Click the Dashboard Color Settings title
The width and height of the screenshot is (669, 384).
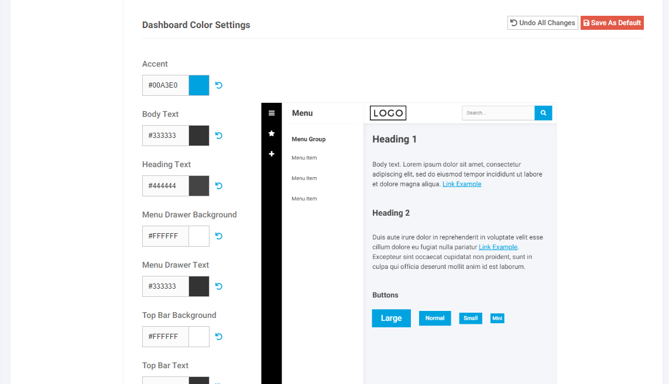tap(196, 25)
